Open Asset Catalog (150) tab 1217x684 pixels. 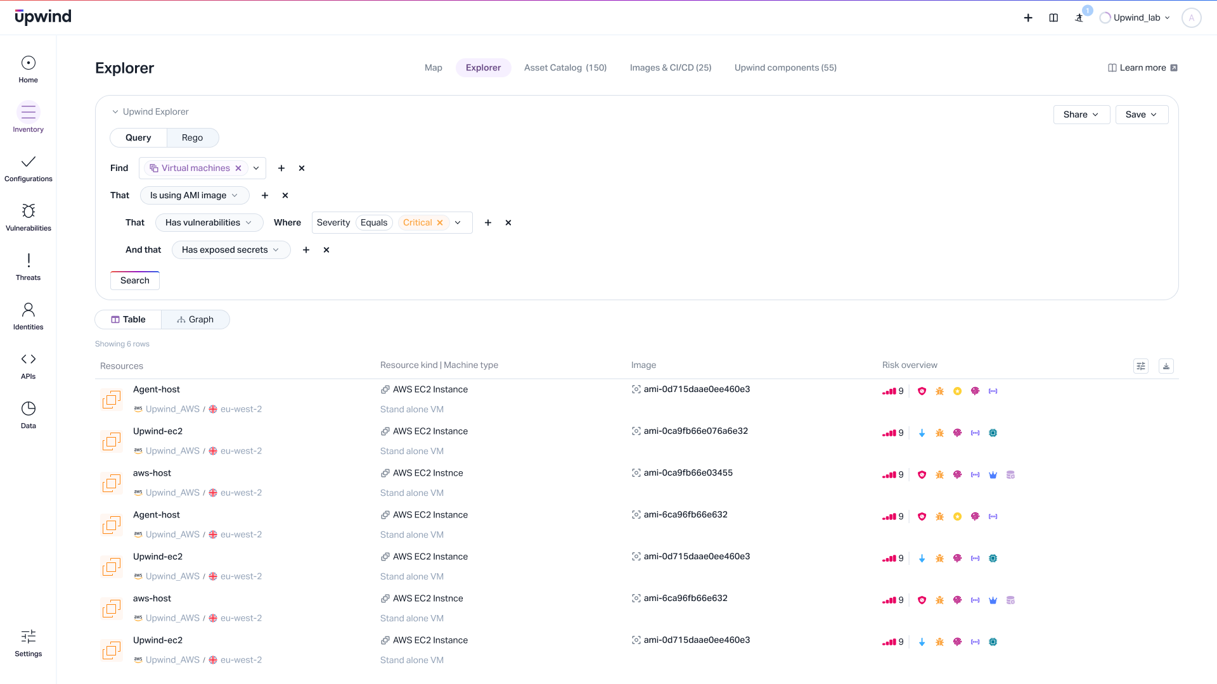tap(565, 68)
